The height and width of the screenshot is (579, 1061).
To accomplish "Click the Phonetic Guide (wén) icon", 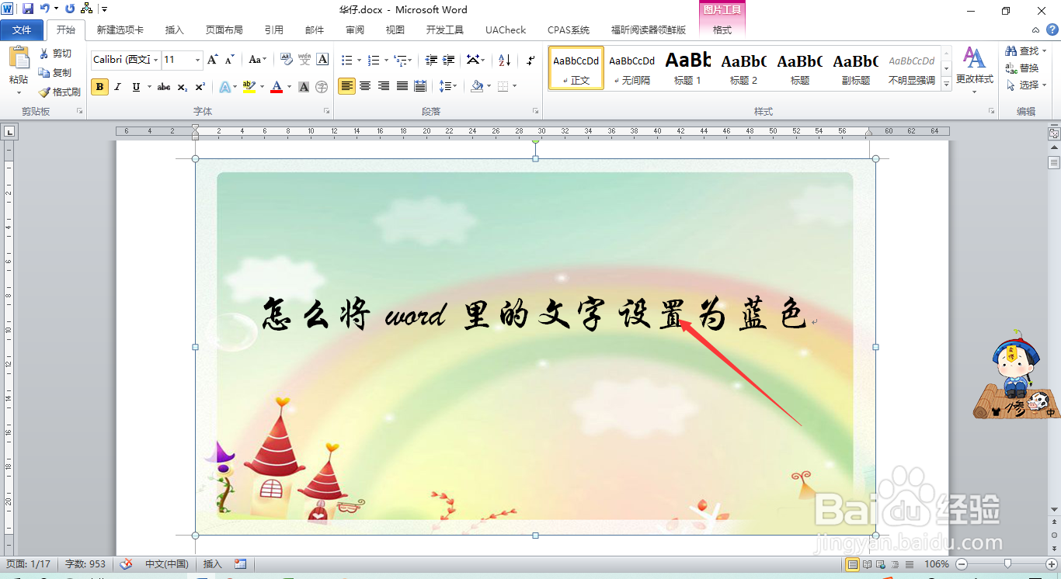I will [x=304, y=60].
